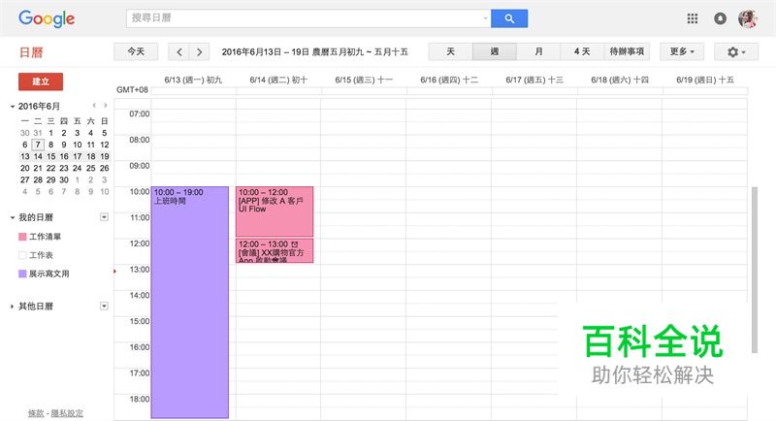This screenshot has height=421, width=776.
Task: Select 6/17 (週五) column header
Action: click(534, 80)
